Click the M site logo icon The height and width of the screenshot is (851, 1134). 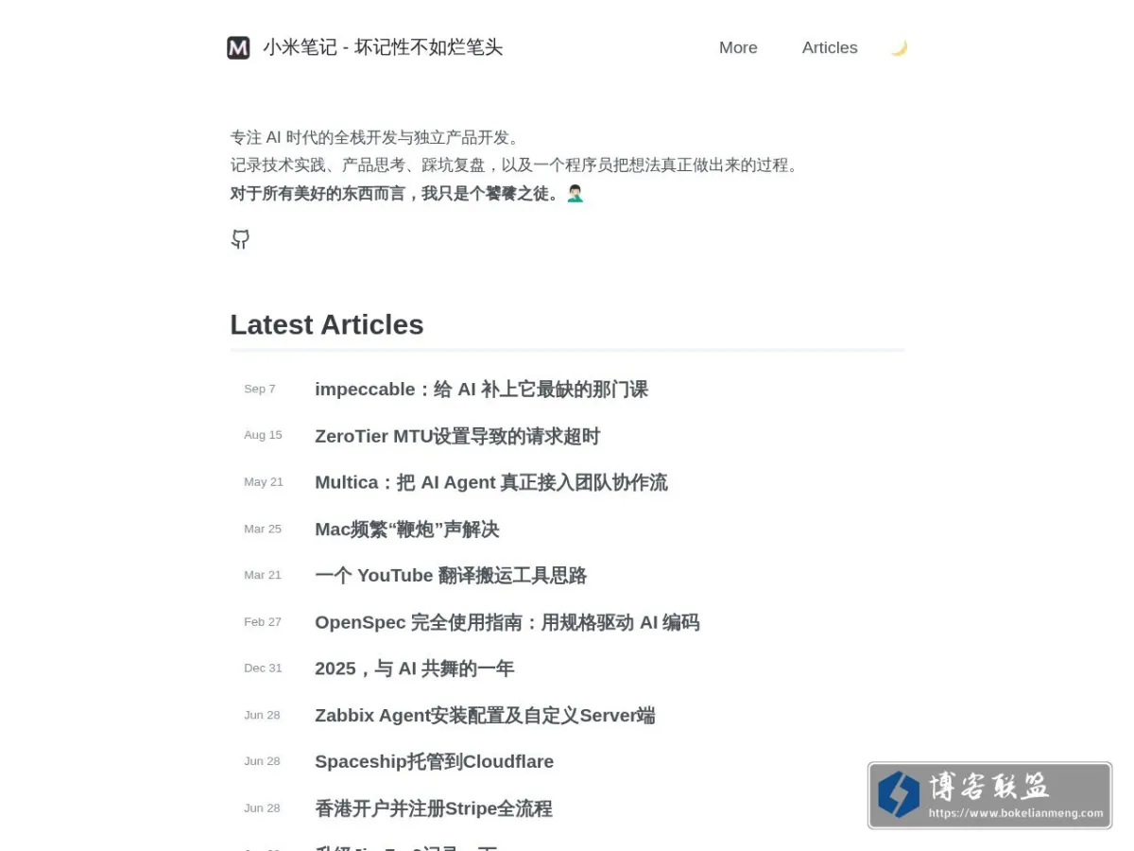pos(238,47)
